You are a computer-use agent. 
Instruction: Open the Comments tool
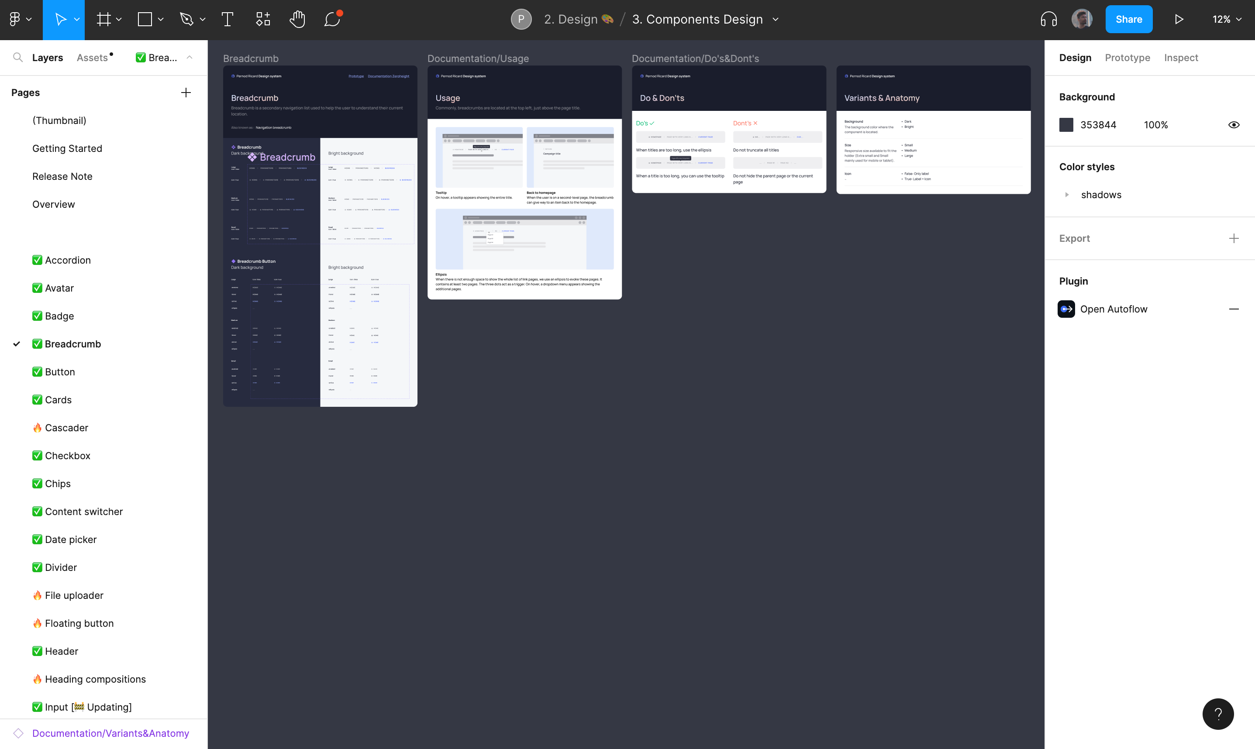[x=332, y=20]
